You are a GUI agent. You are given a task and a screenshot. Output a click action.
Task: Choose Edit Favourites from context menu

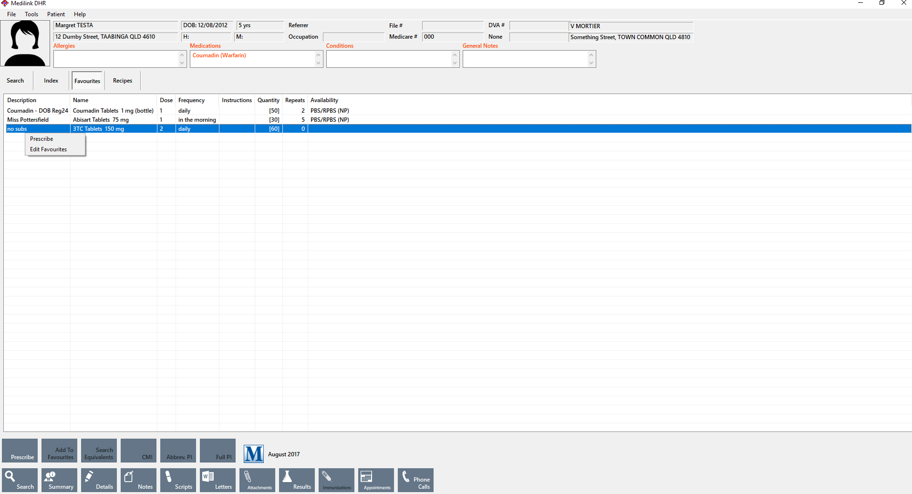pyautogui.click(x=55, y=149)
